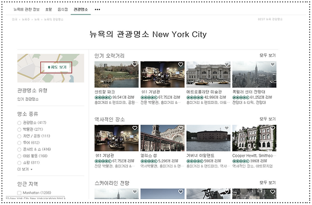Save Central Park with heart icon

pyautogui.click(x=135, y=64)
